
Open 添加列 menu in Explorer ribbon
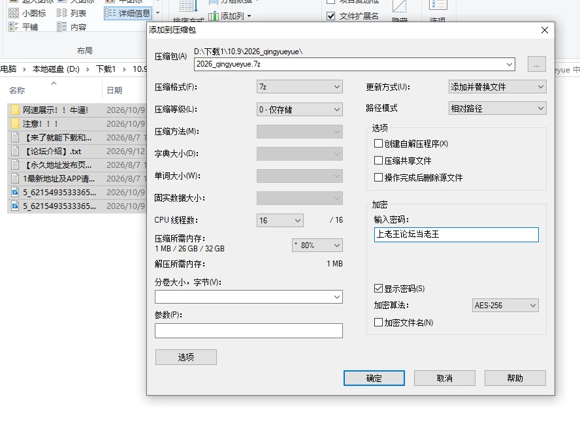pyautogui.click(x=230, y=16)
